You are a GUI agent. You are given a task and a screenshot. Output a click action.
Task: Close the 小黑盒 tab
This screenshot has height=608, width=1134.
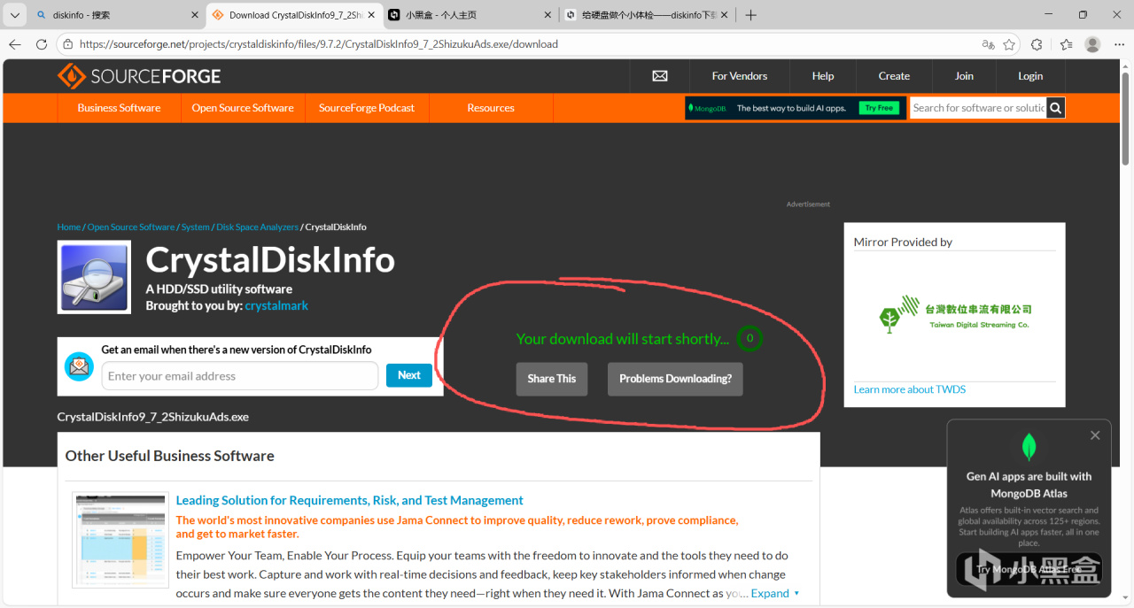pyautogui.click(x=548, y=15)
